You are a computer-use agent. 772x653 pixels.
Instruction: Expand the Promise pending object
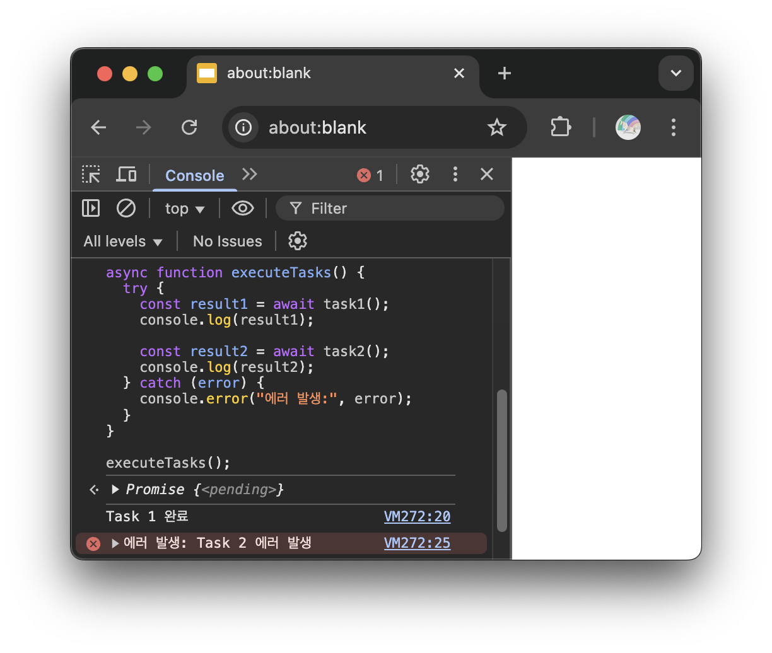pyautogui.click(x=115, y=489)
